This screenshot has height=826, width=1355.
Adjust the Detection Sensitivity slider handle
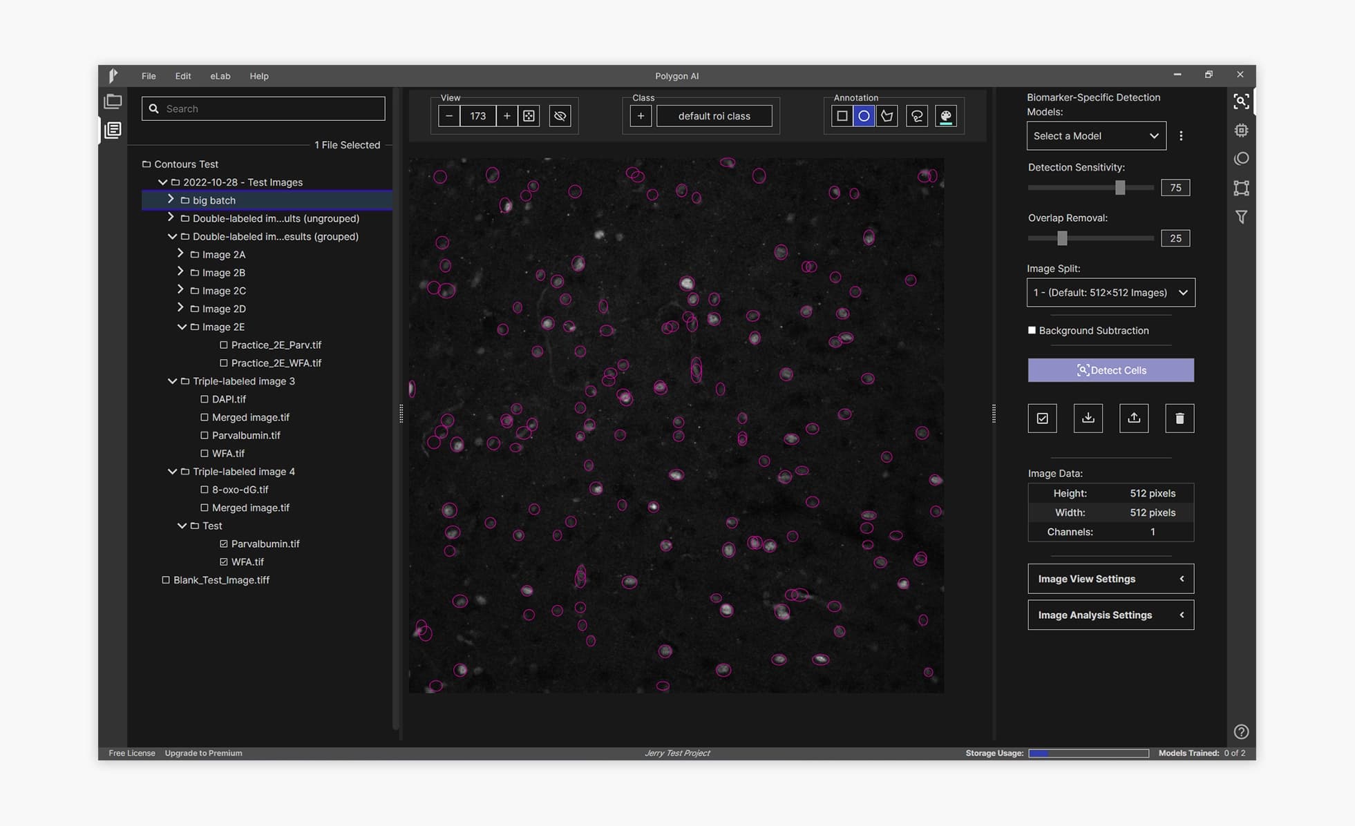1120,188
